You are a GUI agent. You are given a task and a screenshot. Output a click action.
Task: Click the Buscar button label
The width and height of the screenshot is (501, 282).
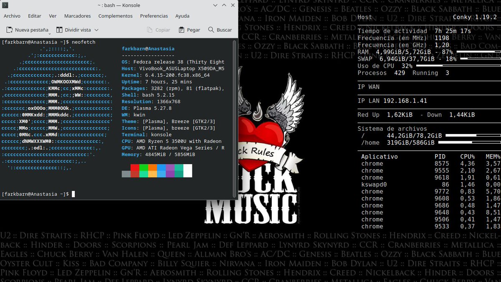pyautogui.click(x=224, y=30)
